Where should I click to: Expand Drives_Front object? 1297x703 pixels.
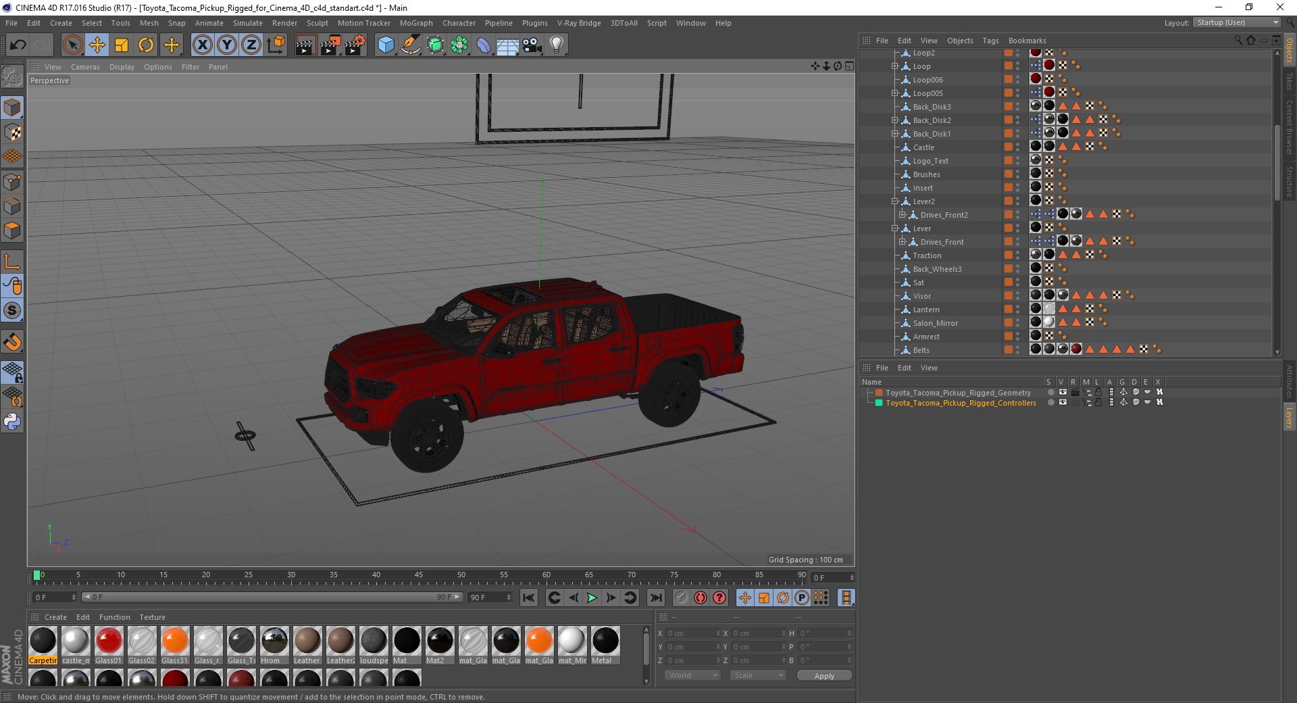coord(902,242)
